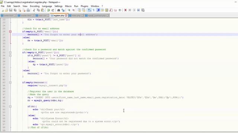
Task: Open the View menu
Action: tap(25, 6)
